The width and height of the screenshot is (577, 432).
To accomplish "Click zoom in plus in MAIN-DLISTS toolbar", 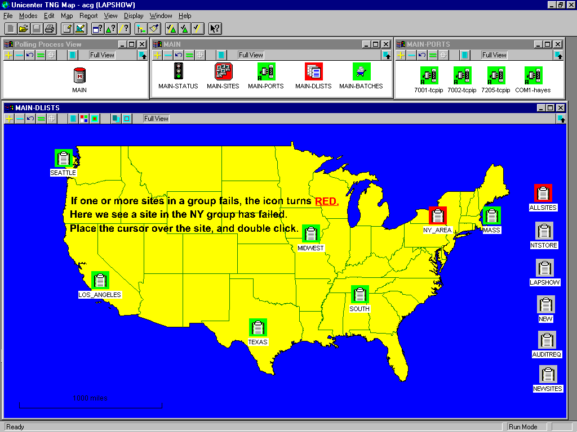I will tap(9, 119).
